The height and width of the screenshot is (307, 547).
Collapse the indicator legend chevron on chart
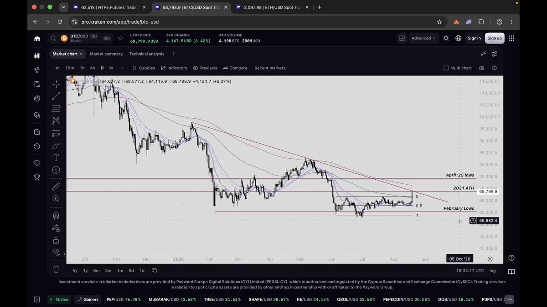click(72, 90)
